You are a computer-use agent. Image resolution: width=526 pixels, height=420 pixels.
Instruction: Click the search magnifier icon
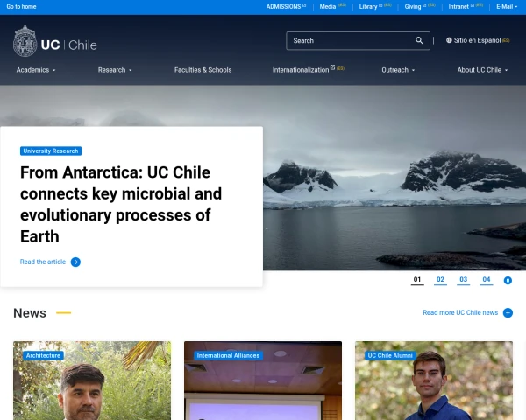(419, 40)
